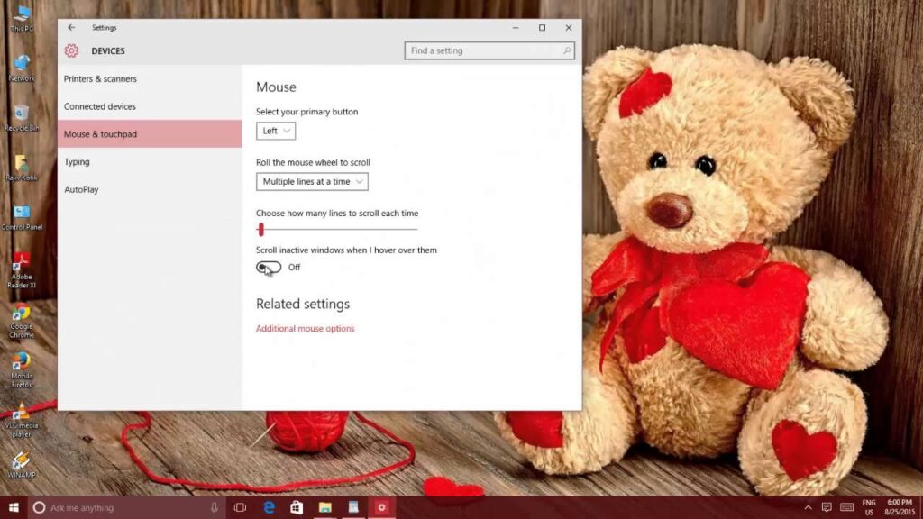Click the Settings app taskbar icon
923x519 pixels.
tap(381, 507)
